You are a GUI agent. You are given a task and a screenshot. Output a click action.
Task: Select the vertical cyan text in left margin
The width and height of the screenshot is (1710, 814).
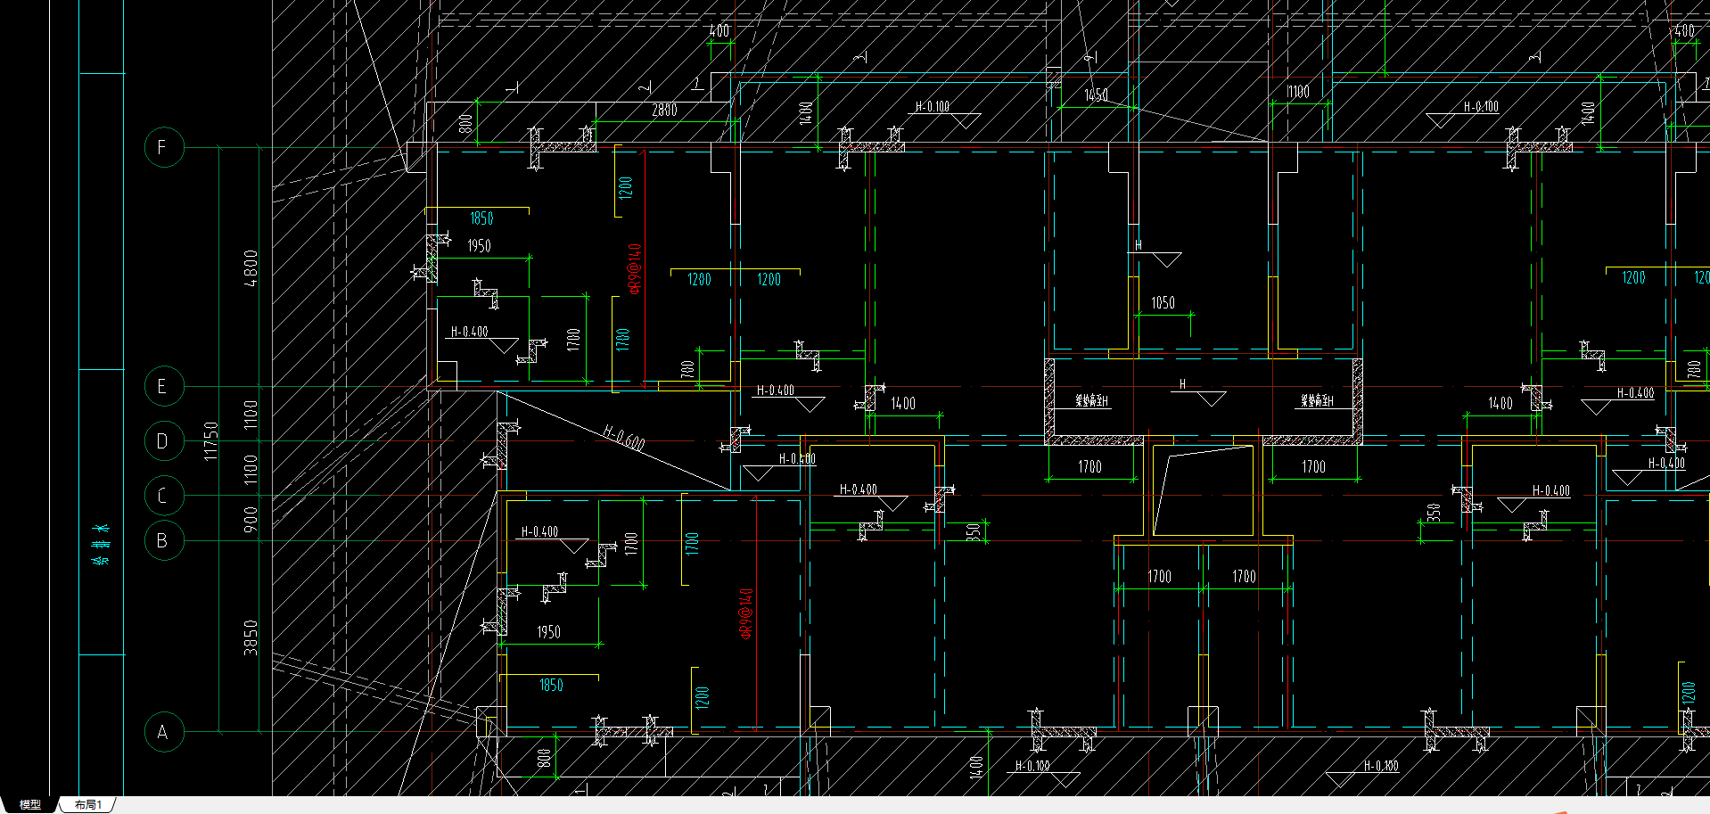tap(102, 544)
